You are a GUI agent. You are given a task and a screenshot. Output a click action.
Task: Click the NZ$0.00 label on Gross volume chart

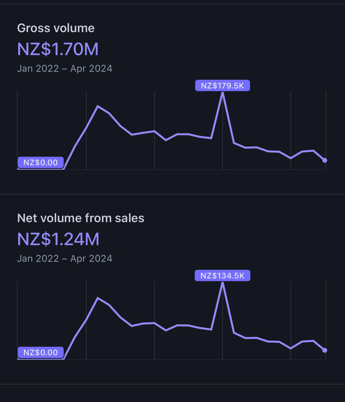click(x=40, y=162)
